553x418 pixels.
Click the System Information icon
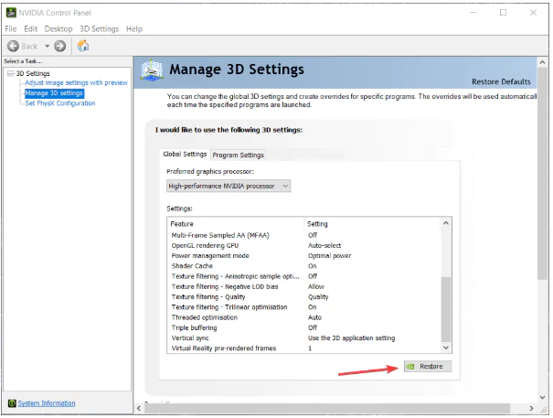click(11, 403)
